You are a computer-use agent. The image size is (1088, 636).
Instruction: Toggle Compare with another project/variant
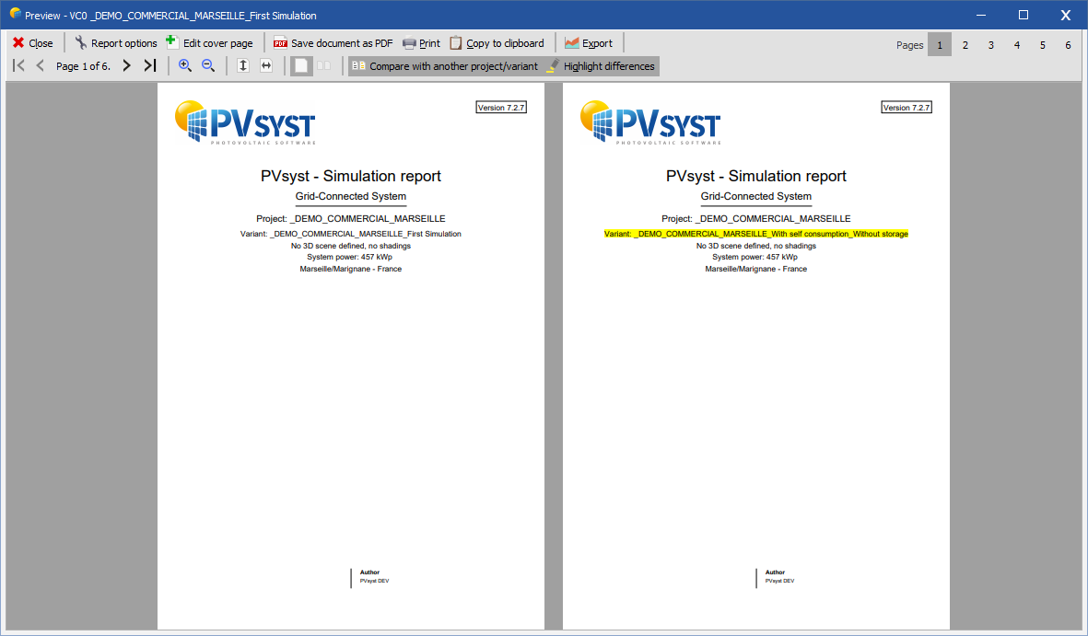click(x=445, y=66)
